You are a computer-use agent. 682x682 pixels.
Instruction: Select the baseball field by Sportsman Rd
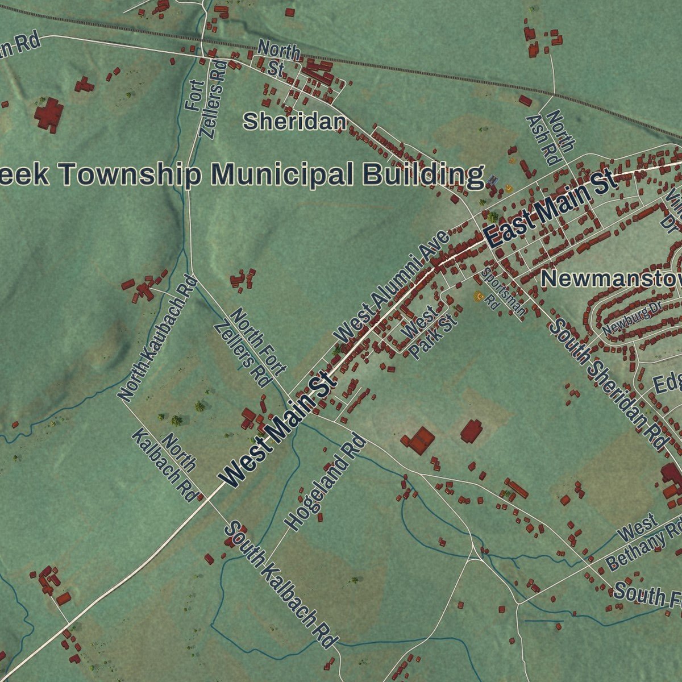pos(479,296)
